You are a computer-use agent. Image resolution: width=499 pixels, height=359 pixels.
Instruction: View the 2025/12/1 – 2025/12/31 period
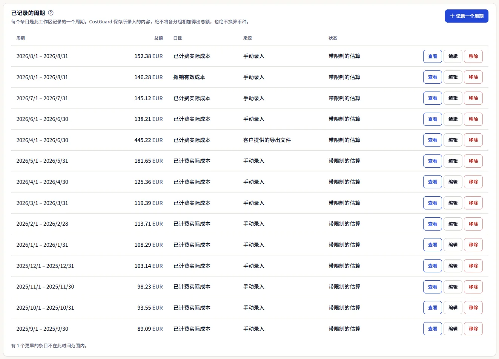[x=433, y=266]
